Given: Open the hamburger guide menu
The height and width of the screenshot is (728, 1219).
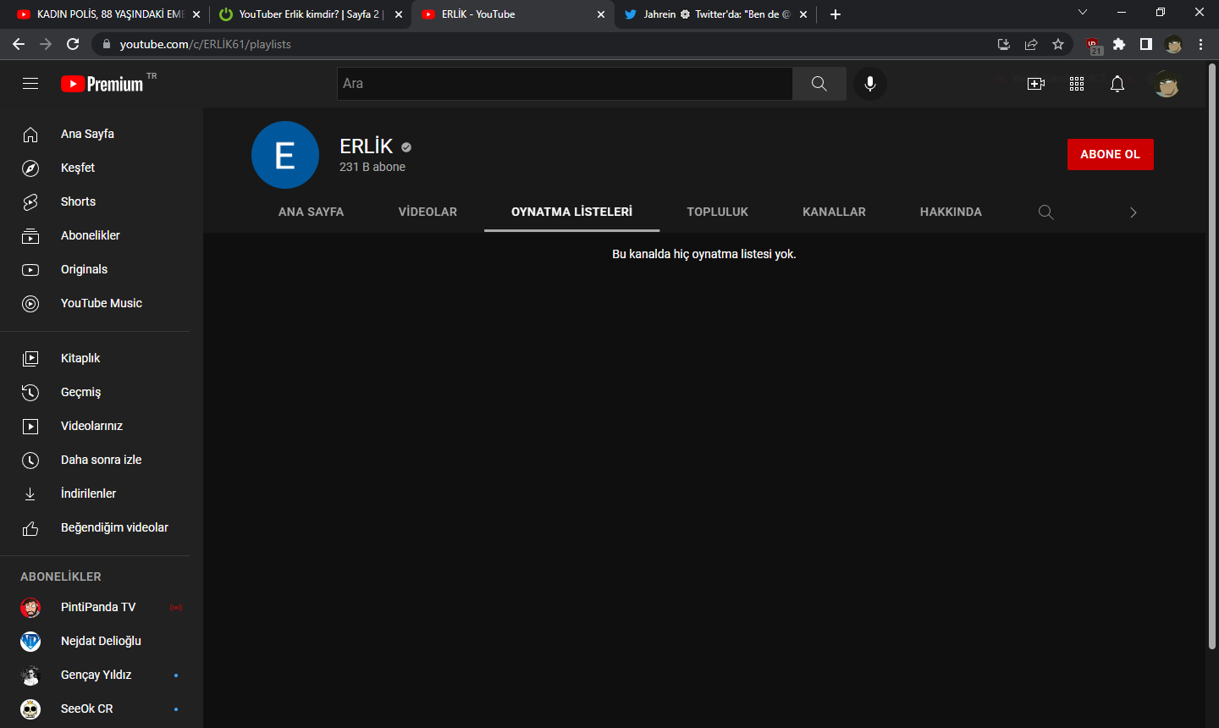Looking at the screenshot, I should coord(30,84).
